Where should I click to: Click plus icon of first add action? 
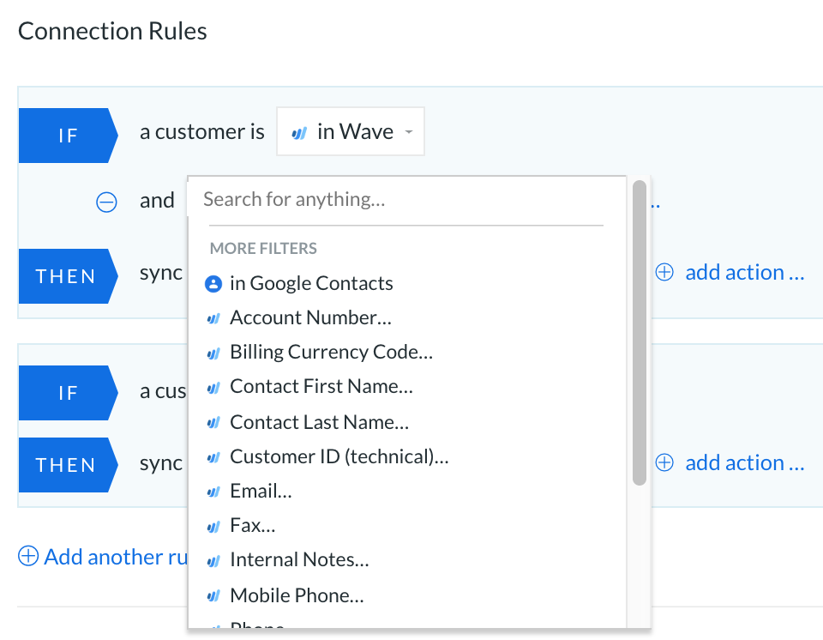pyautogui.click(x=664, y=272)
